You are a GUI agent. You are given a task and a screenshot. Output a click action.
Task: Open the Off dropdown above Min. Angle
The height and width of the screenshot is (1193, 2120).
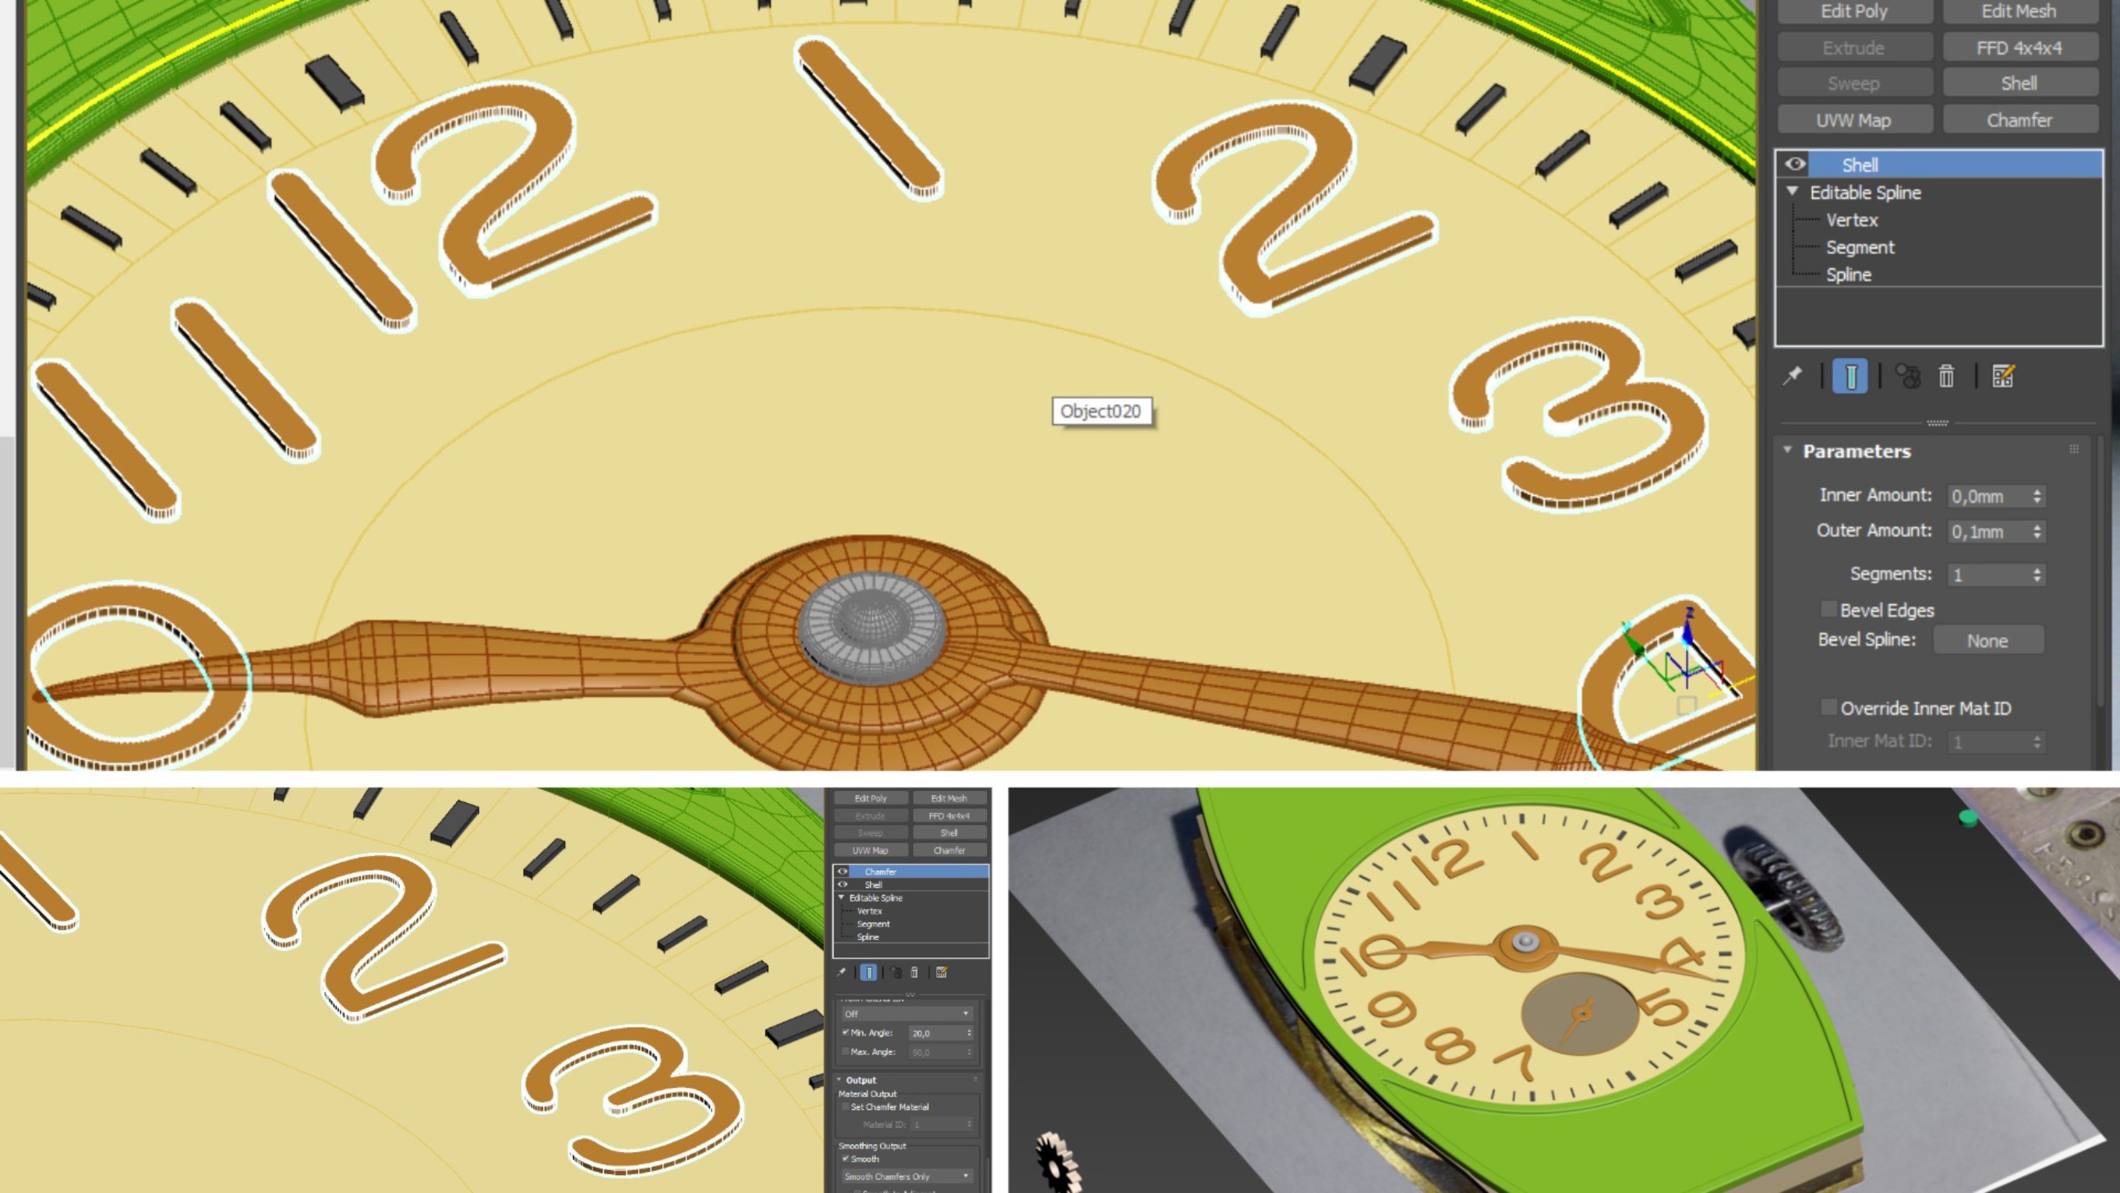[906, 1013]
